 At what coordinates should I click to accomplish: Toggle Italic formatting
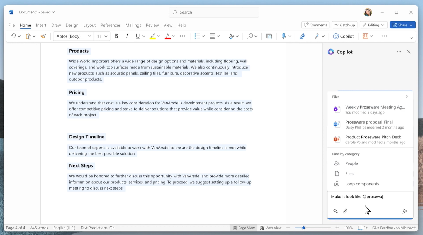[127, 36]
